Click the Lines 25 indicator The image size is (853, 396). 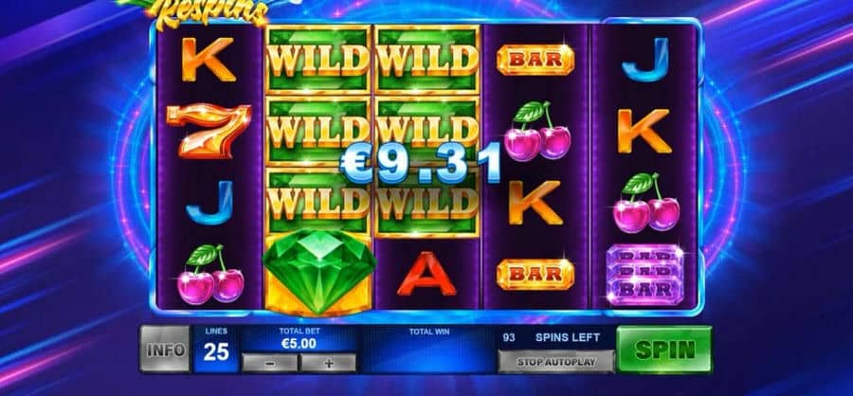click(x=216, y=350)
